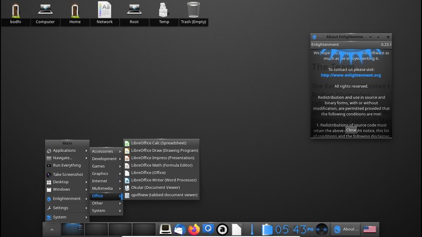Viewport: 422px width, 237px height.
Task: Open the Home folder desktop icon
Action: (x=75, y=13)
